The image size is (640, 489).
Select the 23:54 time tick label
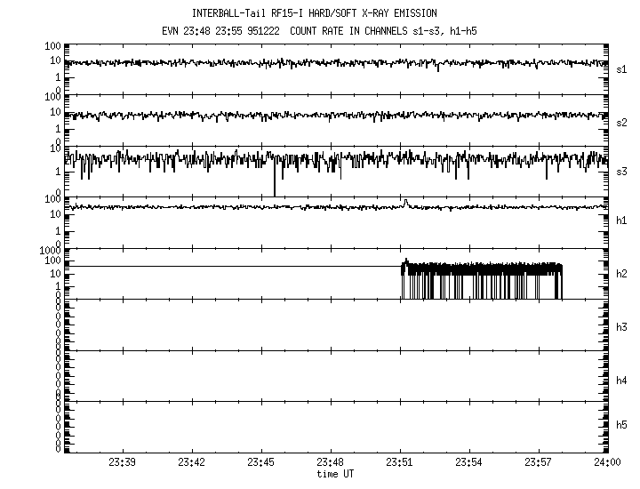tap(469, 463)
